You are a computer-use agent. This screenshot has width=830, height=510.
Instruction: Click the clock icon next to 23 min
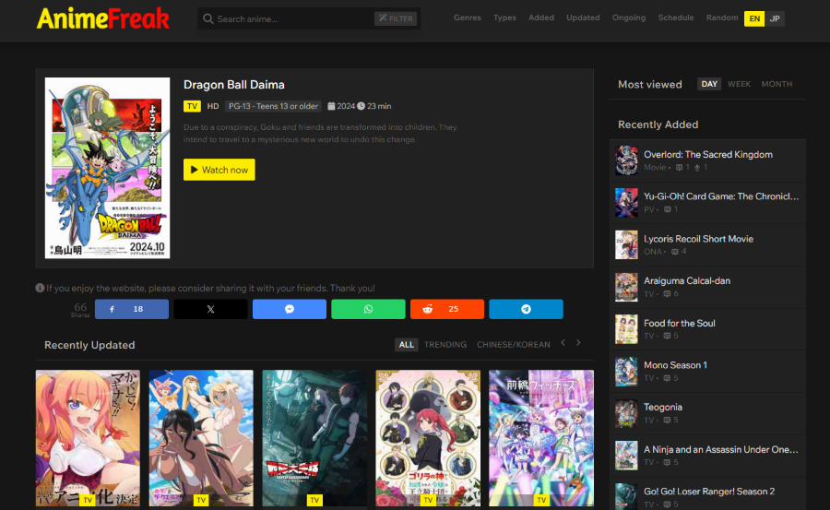[x=361, y=106]
